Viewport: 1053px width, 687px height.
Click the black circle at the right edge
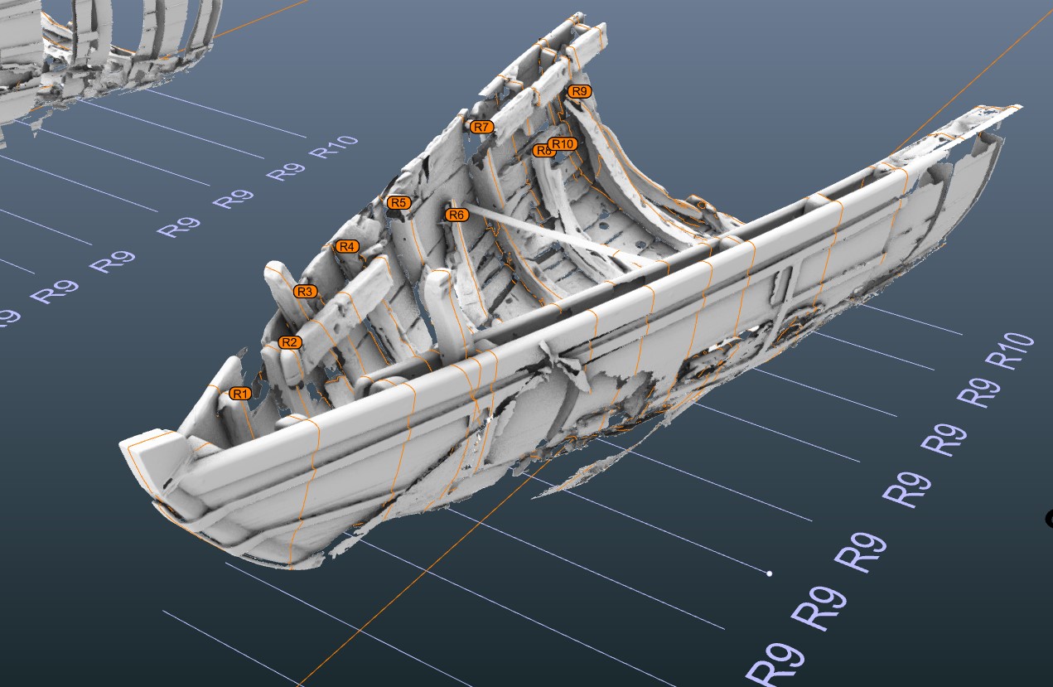click(x=1049, y=519)
